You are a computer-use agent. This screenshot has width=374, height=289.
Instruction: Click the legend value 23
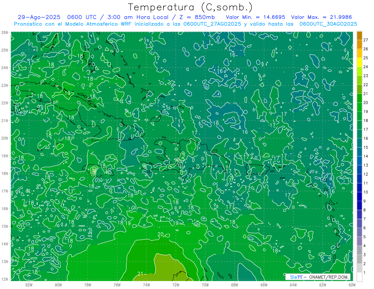tap(366, 76)
